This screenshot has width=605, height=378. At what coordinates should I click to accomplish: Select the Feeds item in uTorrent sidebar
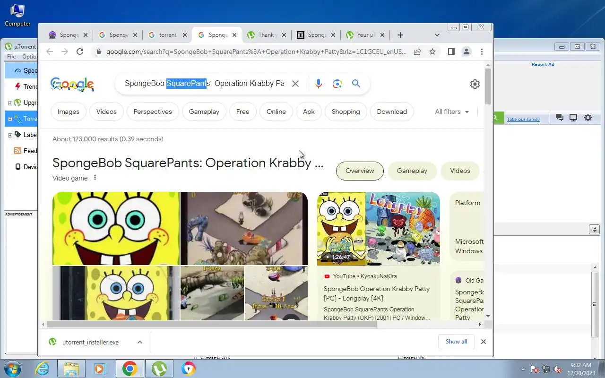[26, 151]
